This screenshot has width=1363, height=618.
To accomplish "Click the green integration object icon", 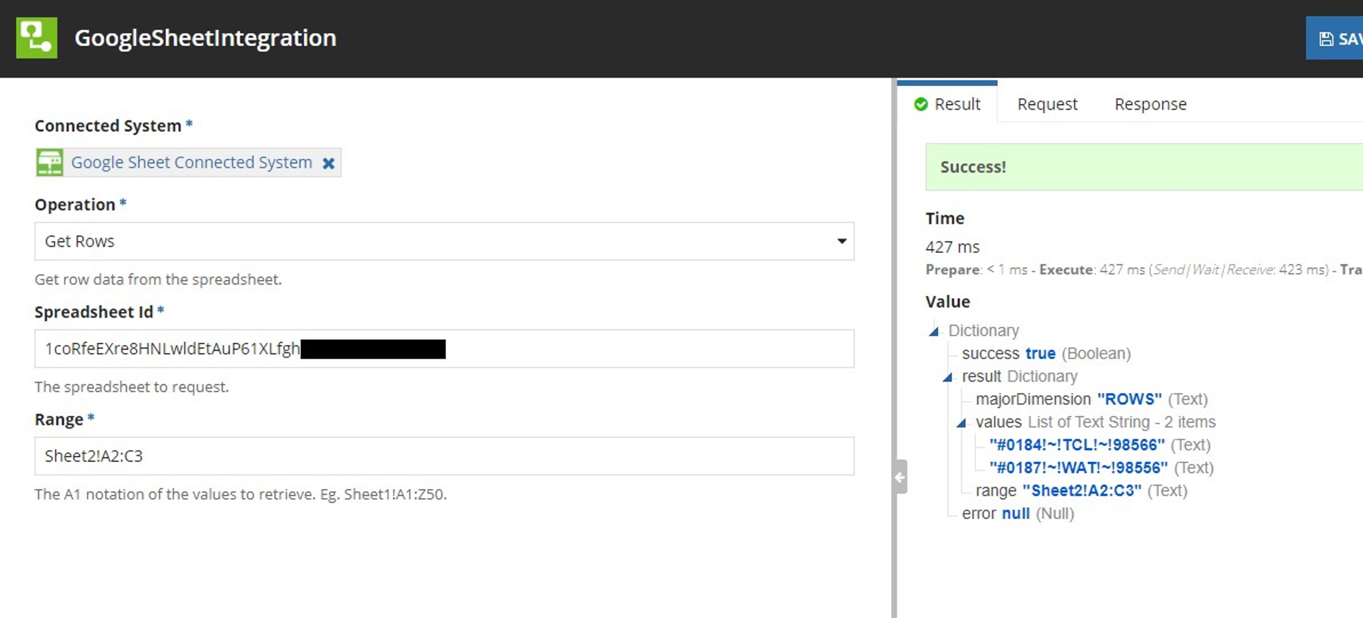I will coord(37,38).
